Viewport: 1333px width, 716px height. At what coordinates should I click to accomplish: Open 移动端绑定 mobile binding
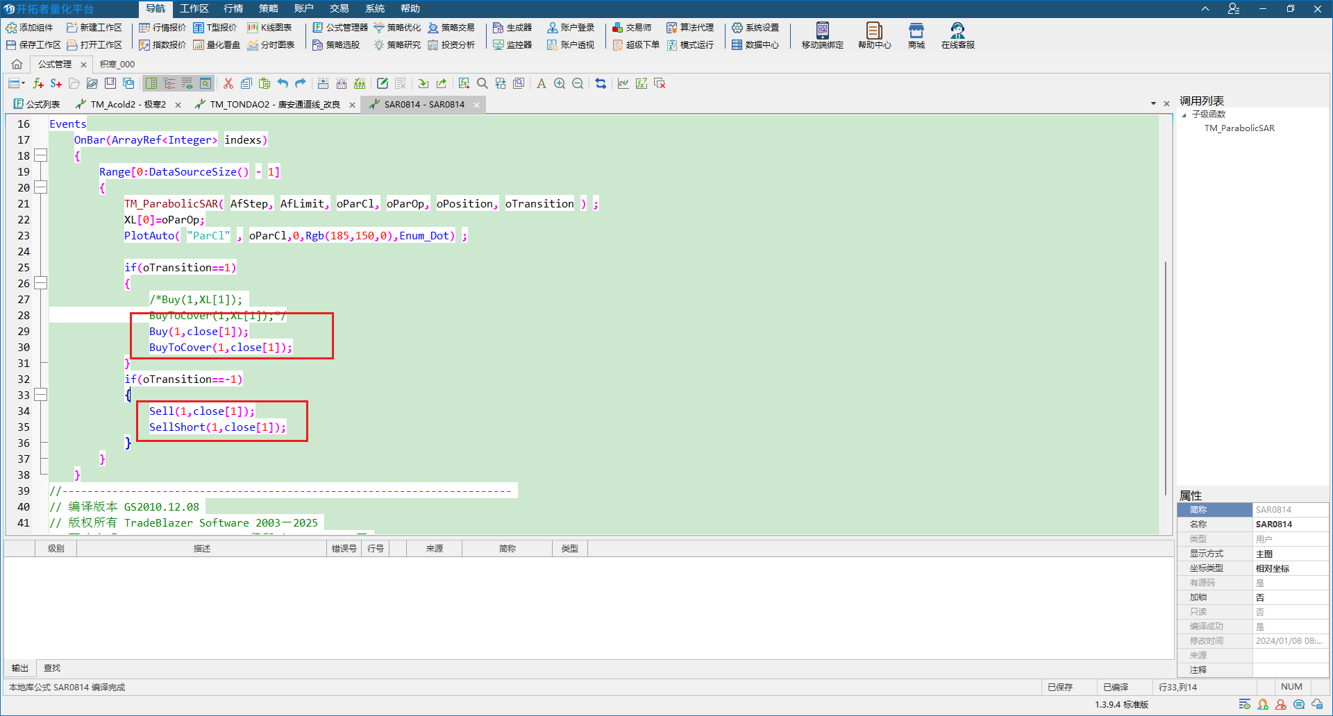(x=823, y=35)
